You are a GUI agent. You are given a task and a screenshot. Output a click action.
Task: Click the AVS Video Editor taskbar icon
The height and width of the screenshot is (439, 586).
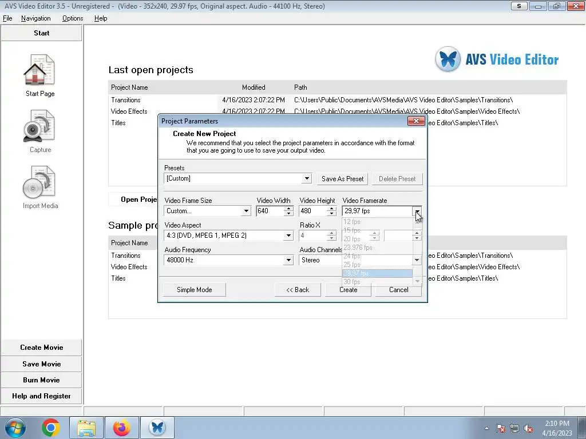(157, 428)
